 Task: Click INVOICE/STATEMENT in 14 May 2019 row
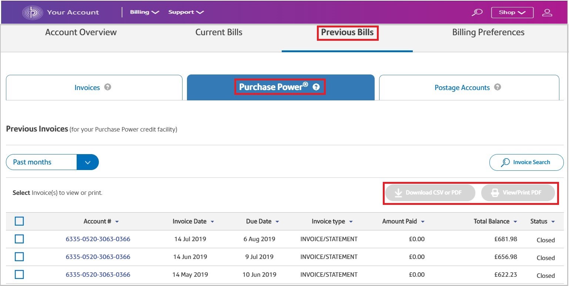point(329,275)
